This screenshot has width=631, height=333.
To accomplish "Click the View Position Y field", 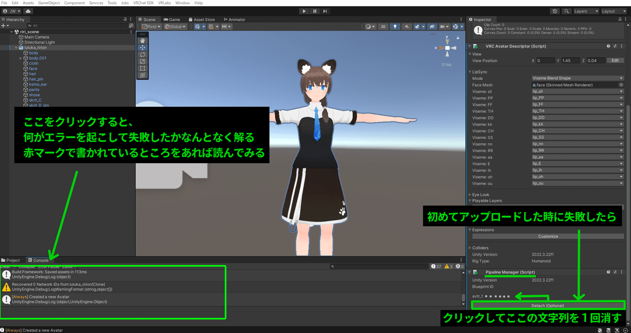I will coord(571,60).
